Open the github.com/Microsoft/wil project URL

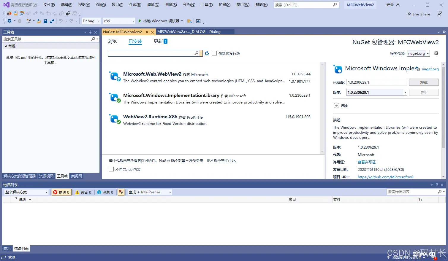[385, 177]
